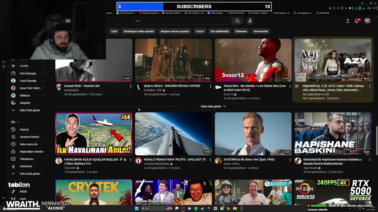Click the Ara search input field
Image resolution: width=378 pixels, height=212 pixels.
click(182, 21)
